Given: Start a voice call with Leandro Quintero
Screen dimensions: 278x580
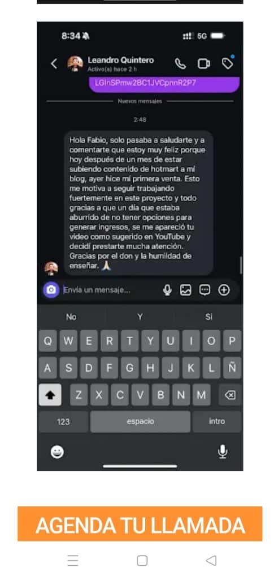Looking at the screenshot, I should (180, 63).
